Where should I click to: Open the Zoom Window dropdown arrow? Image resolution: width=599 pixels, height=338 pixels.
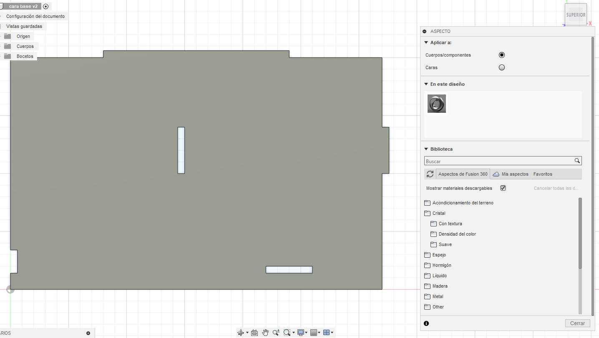294,333
